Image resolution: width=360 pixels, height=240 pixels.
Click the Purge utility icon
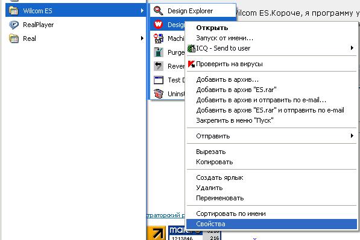pyautogui.click(x=158, y=52)
